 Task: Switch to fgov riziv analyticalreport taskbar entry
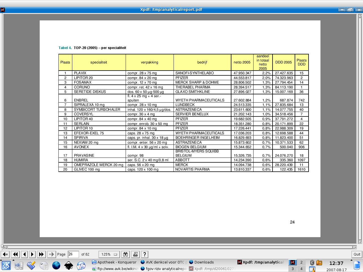[164, 269]
